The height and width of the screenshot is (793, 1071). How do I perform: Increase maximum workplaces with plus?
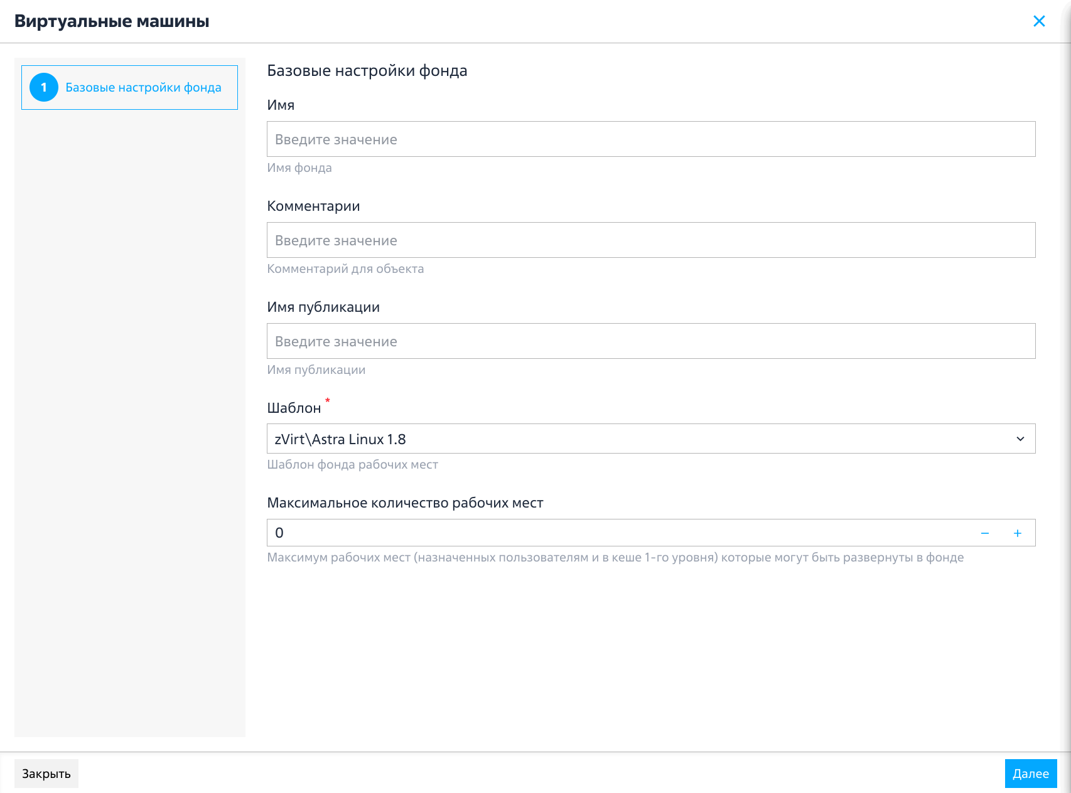point(1018,533)
